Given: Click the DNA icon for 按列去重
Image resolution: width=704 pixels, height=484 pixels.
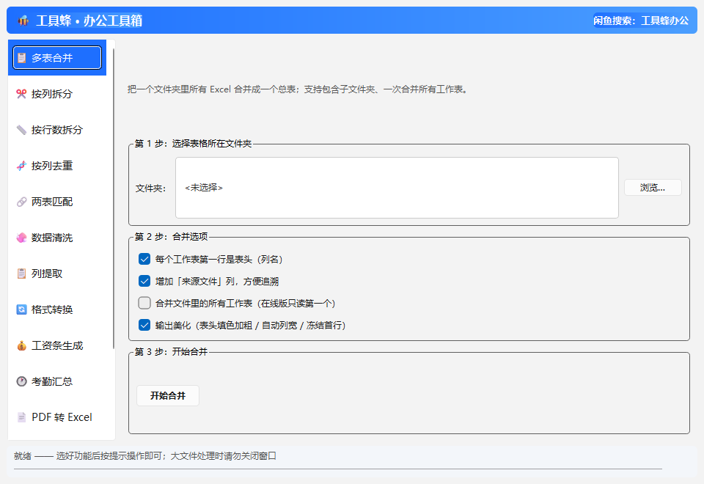Looking at the screenshot, I should tap(21, 166).
